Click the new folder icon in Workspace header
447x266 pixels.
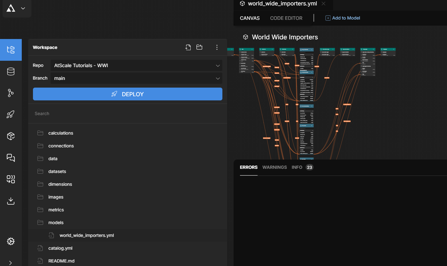click(x=199, y=47)
